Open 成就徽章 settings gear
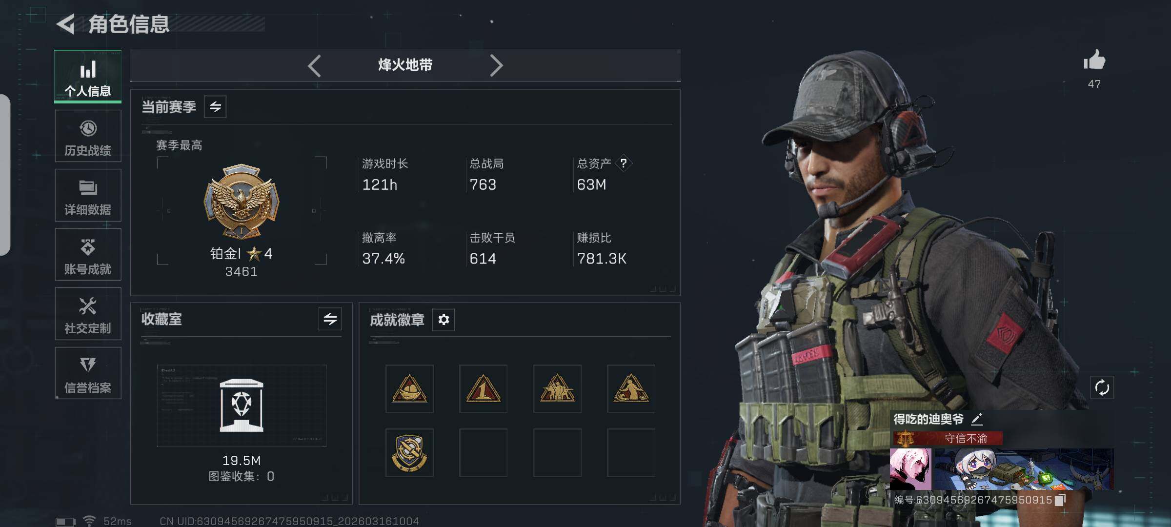Image resolution: width=1171 pixels, height=527 pixels. click(444, 320)
